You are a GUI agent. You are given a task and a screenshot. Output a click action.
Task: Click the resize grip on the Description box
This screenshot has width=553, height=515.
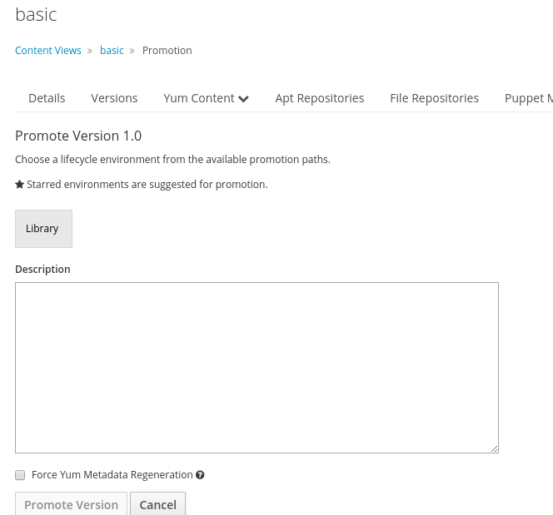click(x=494, y=448)
